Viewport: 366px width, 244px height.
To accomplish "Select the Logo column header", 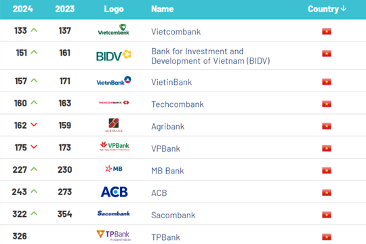I will click(x=114, y=9).
